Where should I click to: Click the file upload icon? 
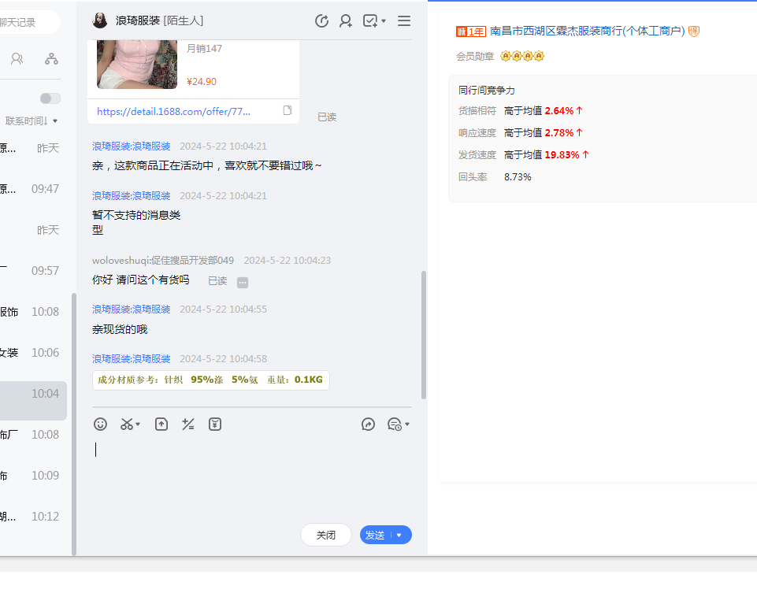[161, 424]
